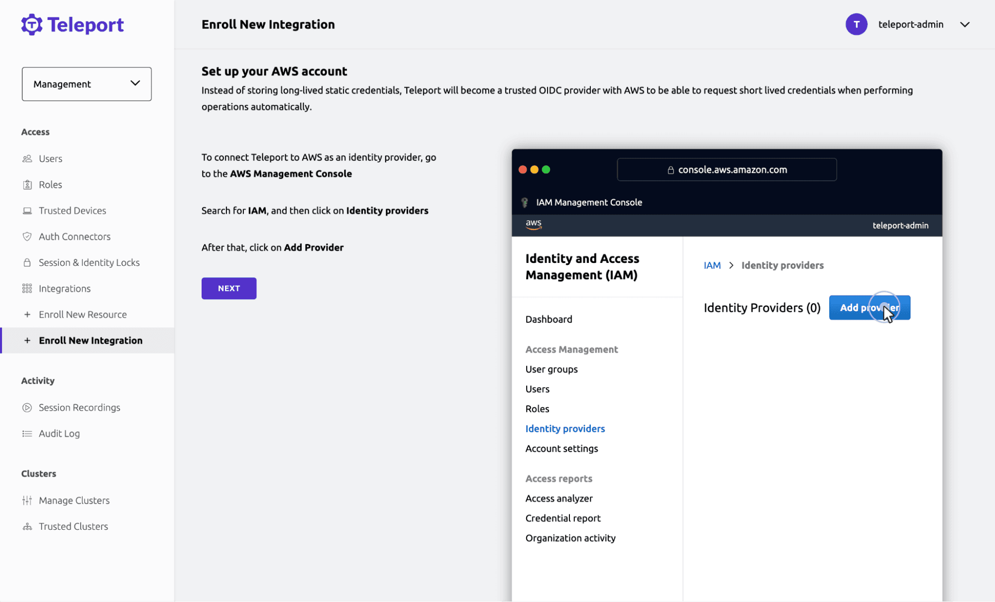
Task: Click the Users sidebar icon
Action: [27, 158]
